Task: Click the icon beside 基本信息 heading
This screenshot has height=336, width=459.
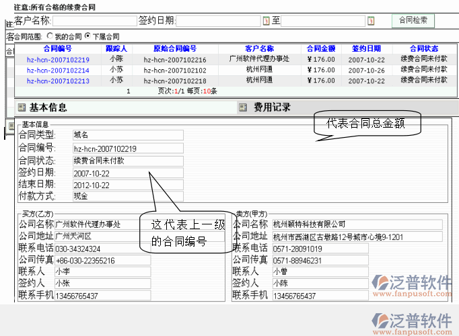Action: (22, 108)
